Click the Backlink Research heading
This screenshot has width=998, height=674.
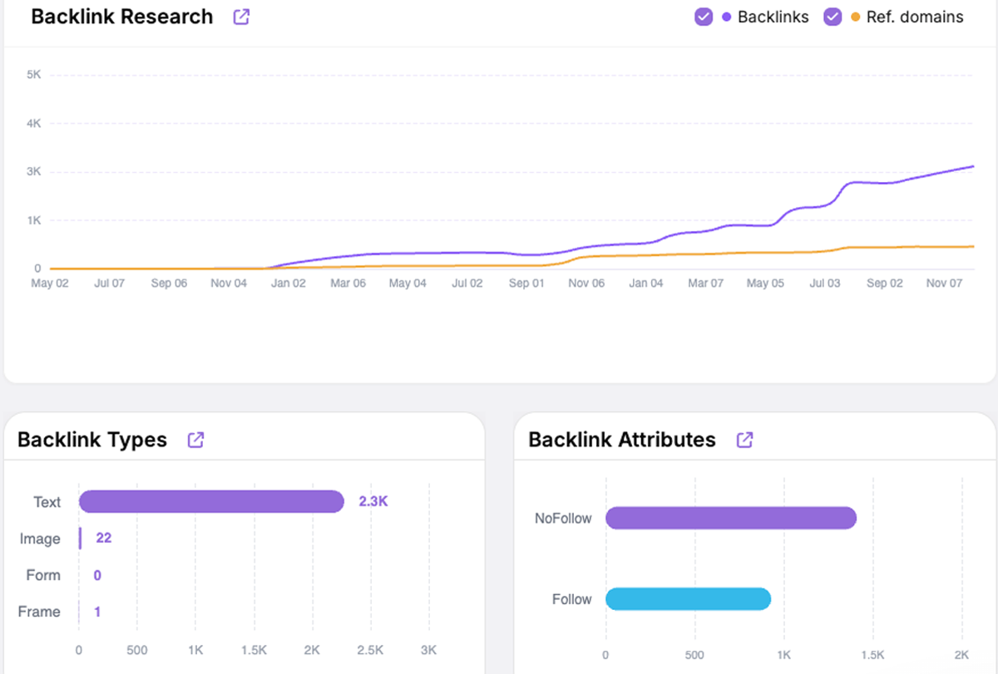(x=122, y=17)
